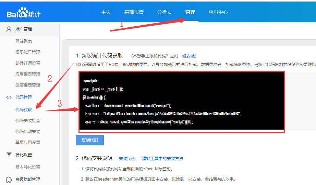
Task: Open 邮件订阅设置 in the sidebar
Action: (28, 63)
